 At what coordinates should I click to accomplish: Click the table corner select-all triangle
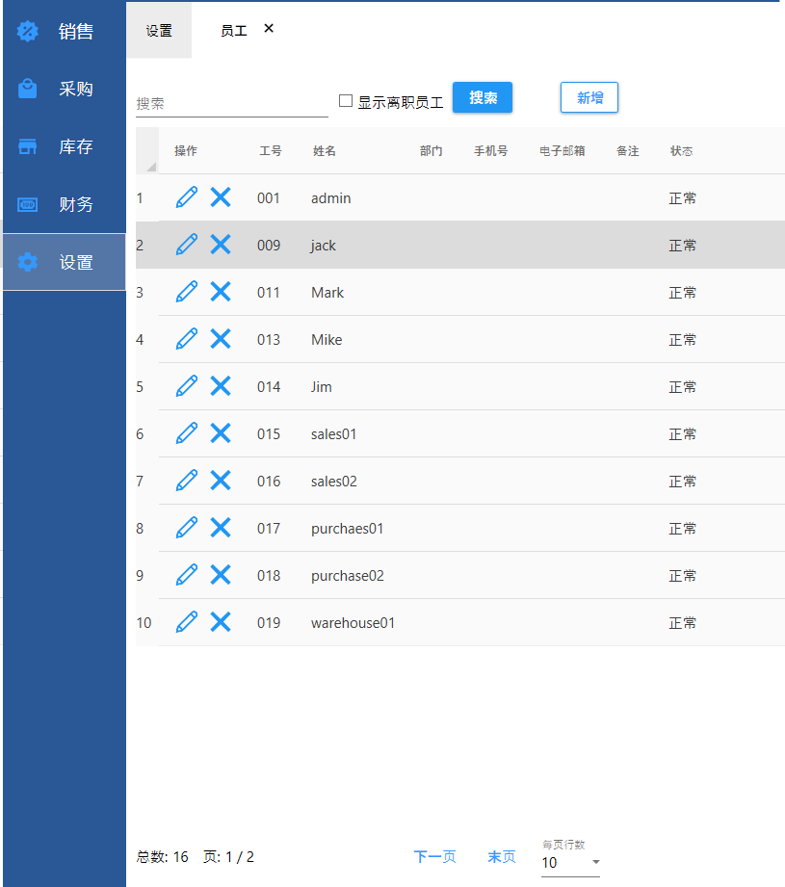[x=148, y=164]
